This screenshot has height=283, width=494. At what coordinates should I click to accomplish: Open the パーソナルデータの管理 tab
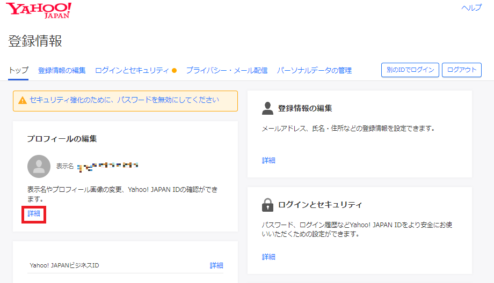[x=314, y=70]
